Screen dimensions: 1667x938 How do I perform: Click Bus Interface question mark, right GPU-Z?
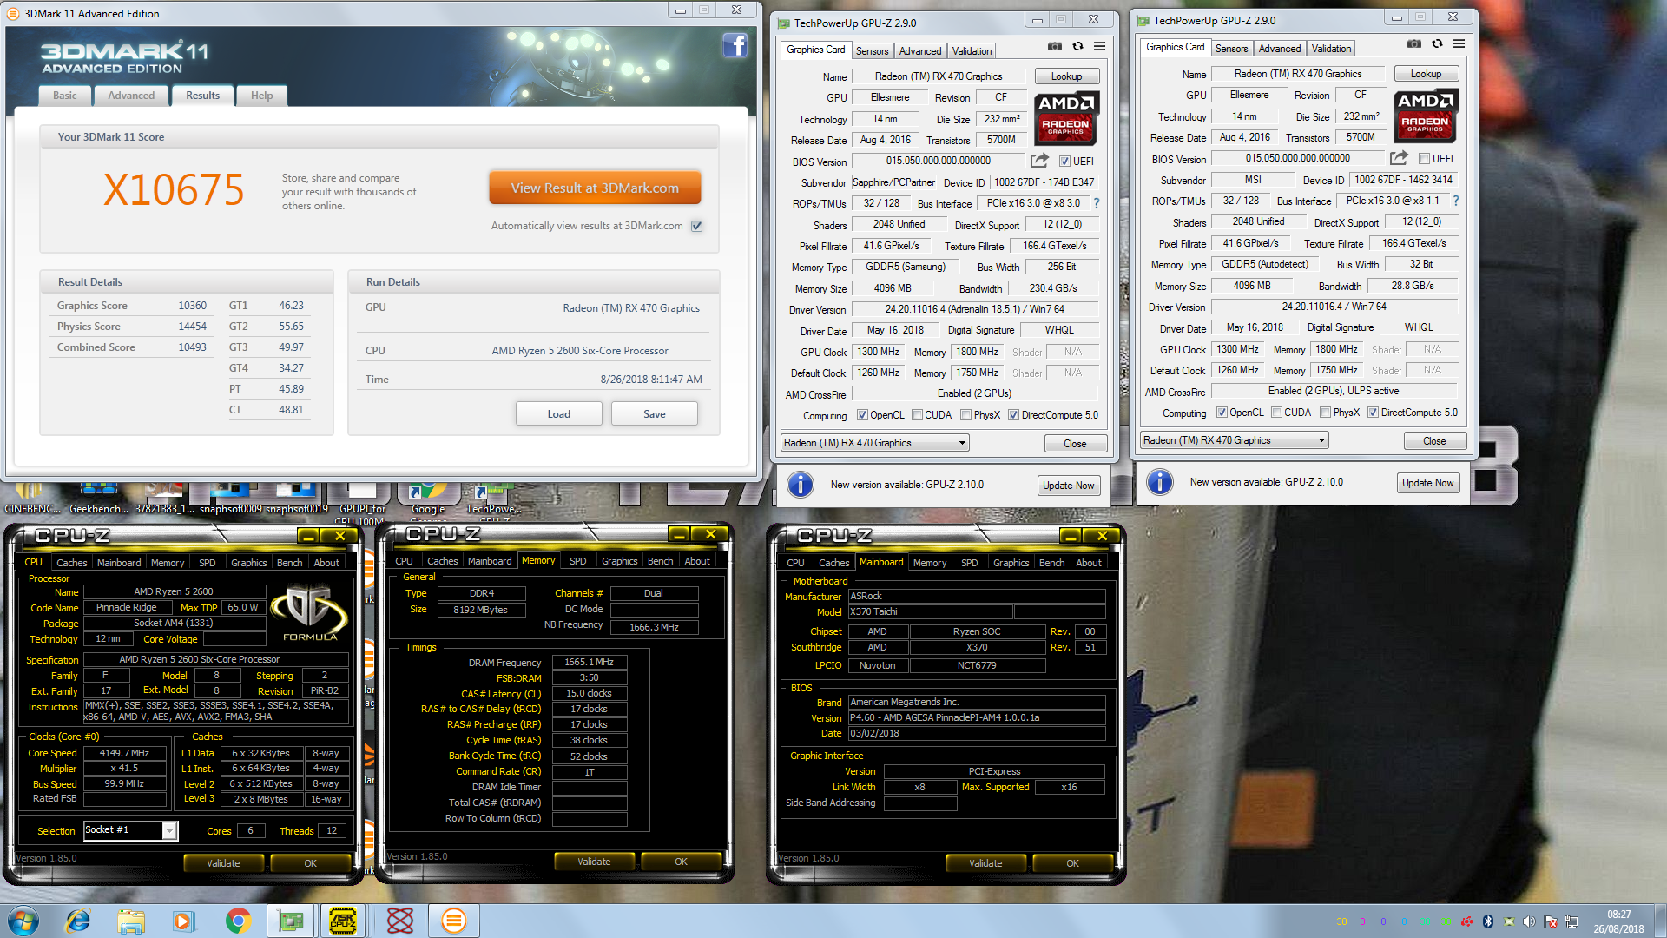click(1456, 201)
